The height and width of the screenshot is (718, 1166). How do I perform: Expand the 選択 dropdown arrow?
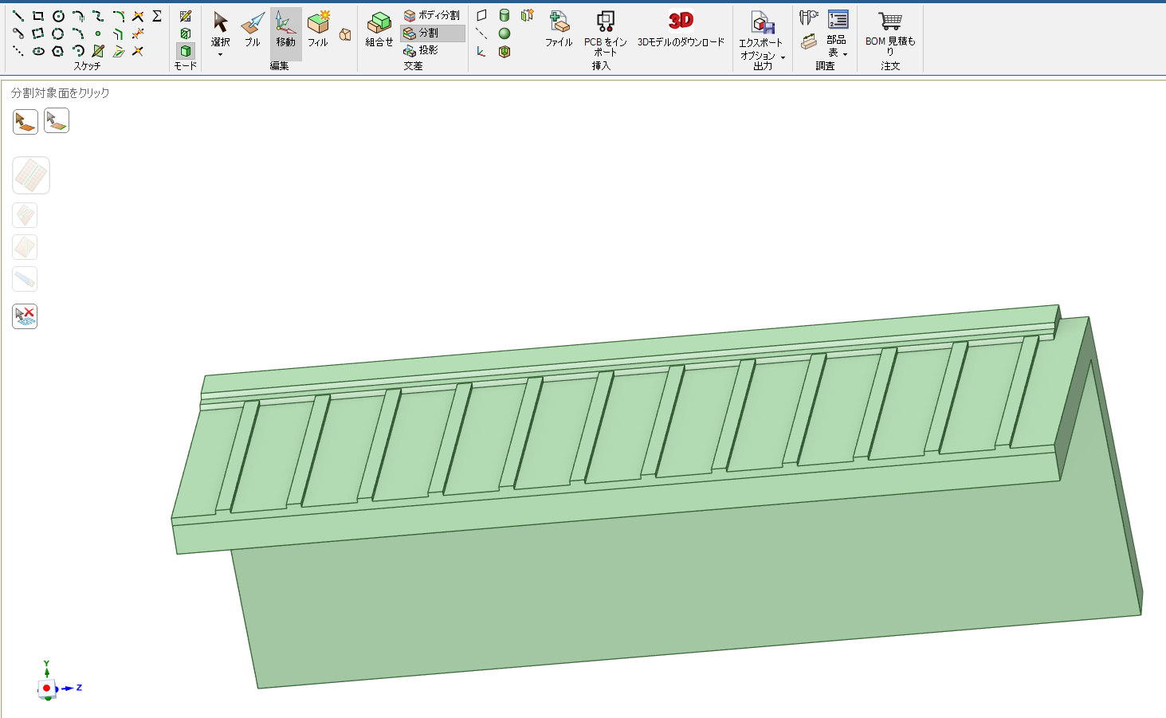point(221,55)
